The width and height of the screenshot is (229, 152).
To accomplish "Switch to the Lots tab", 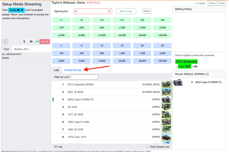I will click(x=56, y=70).
